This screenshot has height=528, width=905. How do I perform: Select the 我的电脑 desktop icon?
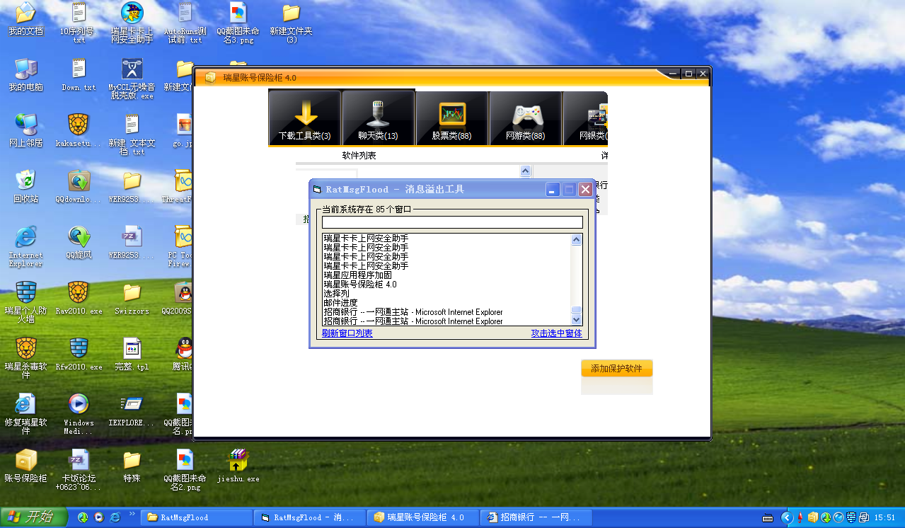tap(25, 75)
